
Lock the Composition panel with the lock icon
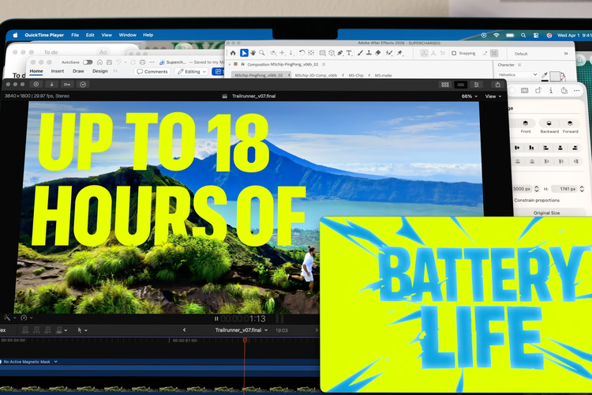tap(242, 64)
